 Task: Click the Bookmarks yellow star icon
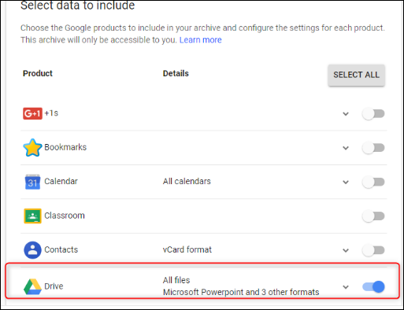[x=32, y=147]
